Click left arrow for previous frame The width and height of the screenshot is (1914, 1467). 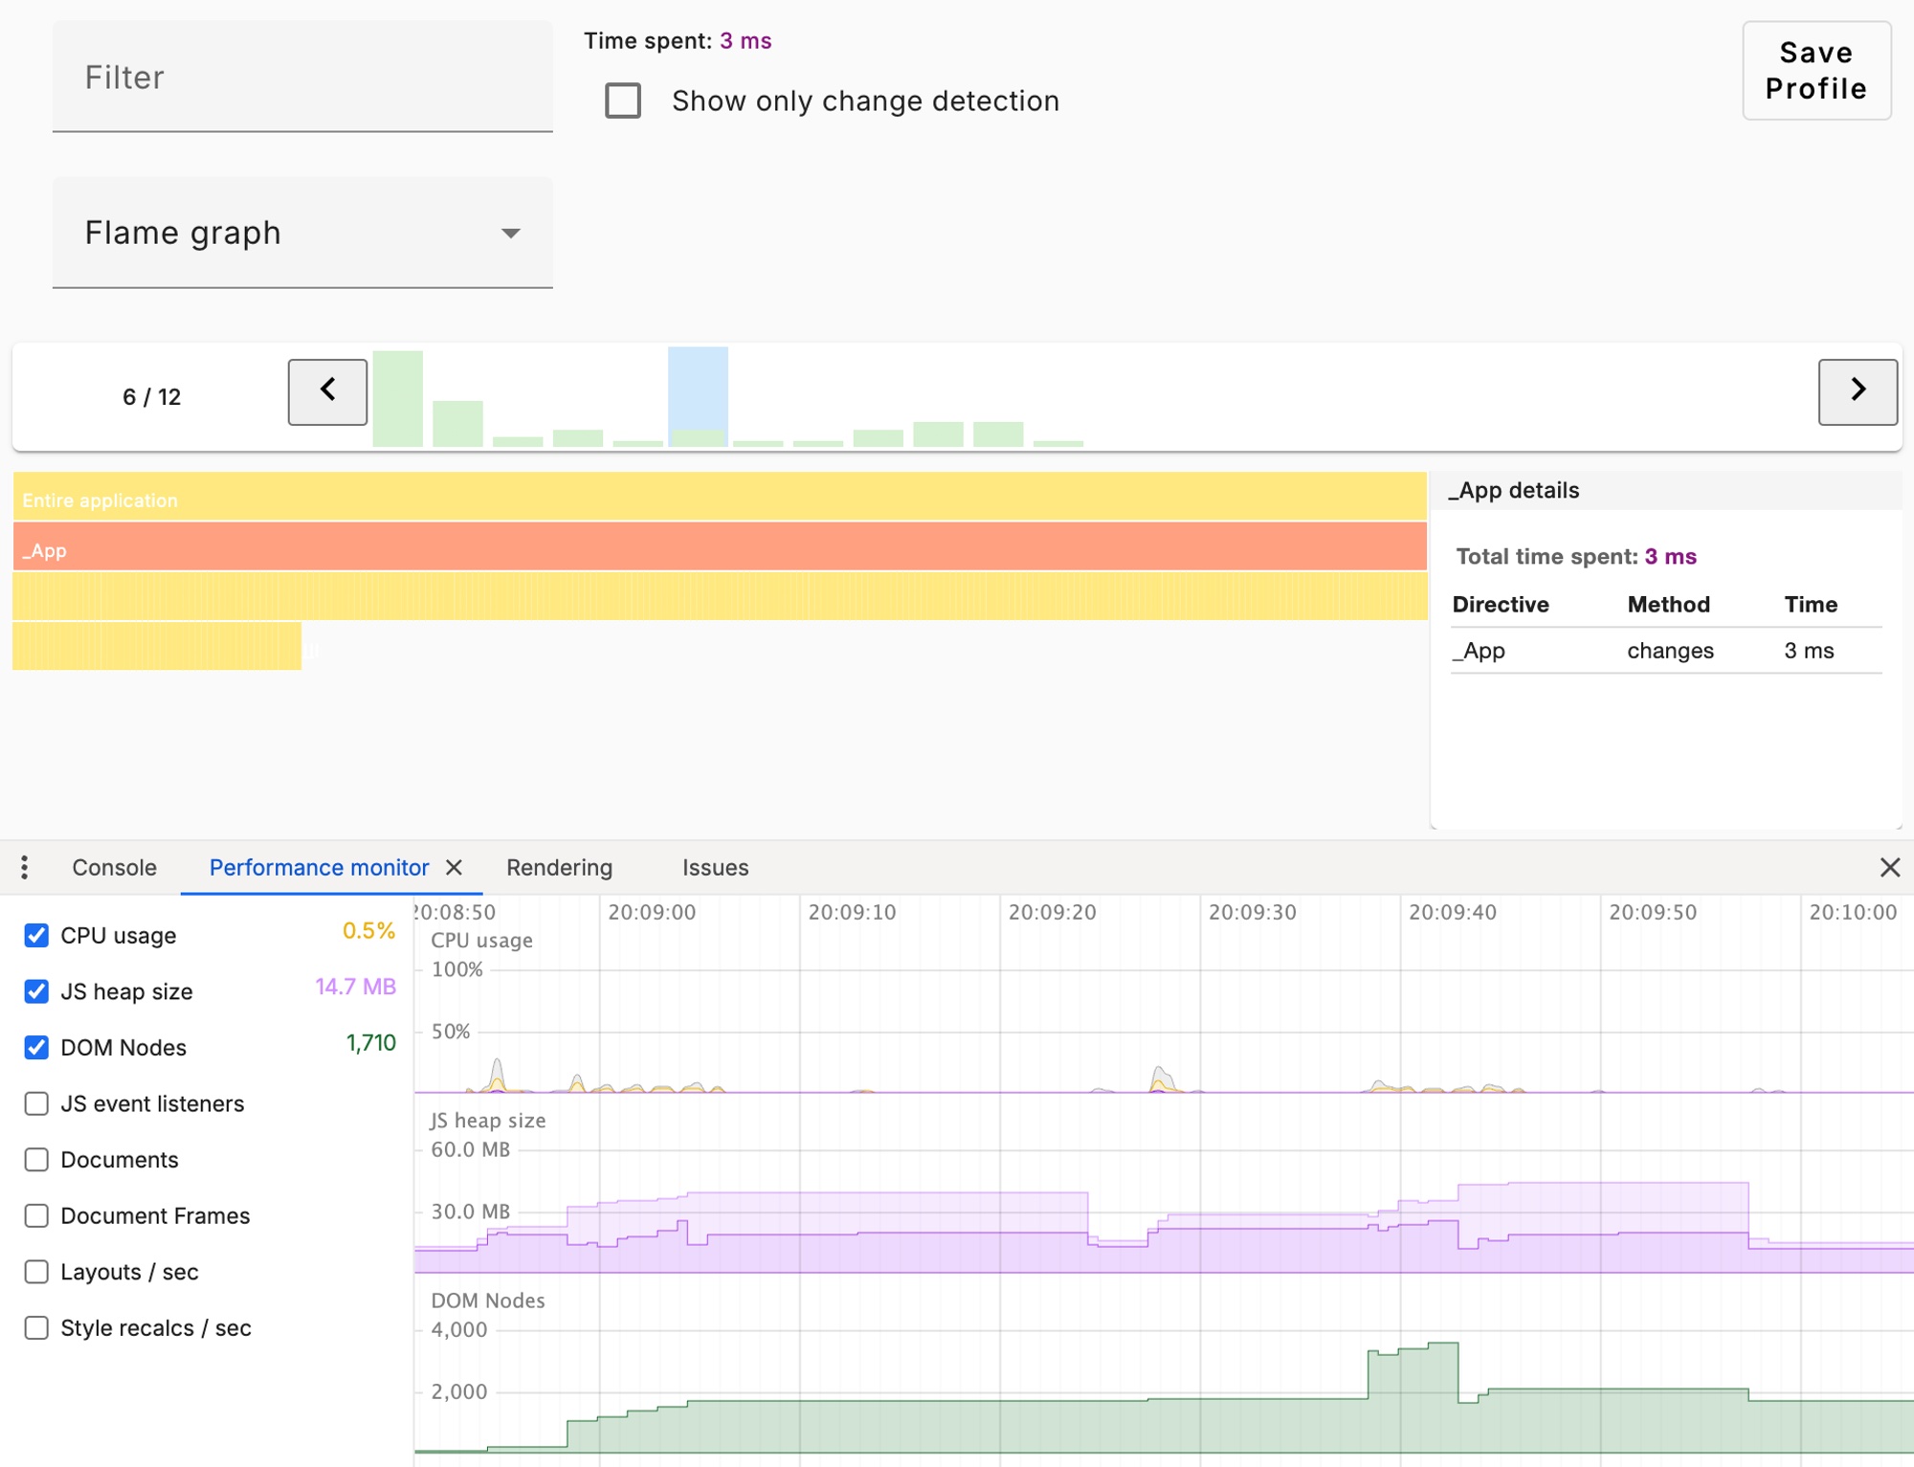click(x=326, y=391)
